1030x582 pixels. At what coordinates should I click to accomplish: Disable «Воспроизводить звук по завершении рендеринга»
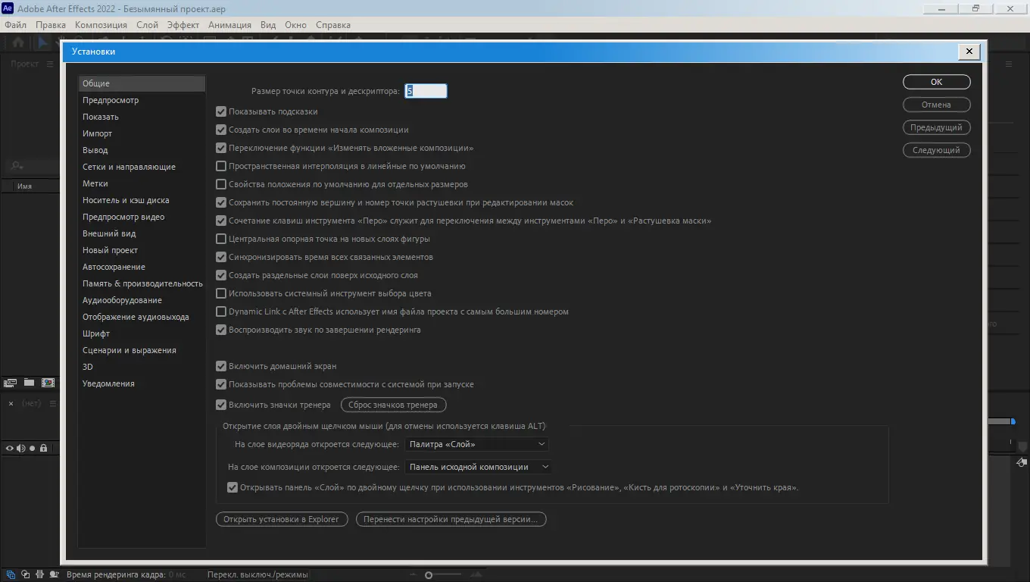coord(221,330)
